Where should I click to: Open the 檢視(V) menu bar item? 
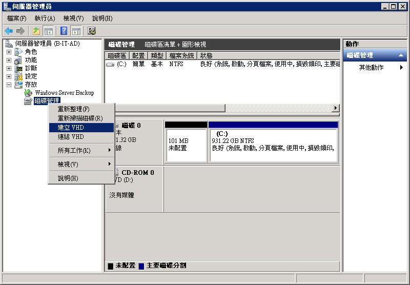(73, 18)
